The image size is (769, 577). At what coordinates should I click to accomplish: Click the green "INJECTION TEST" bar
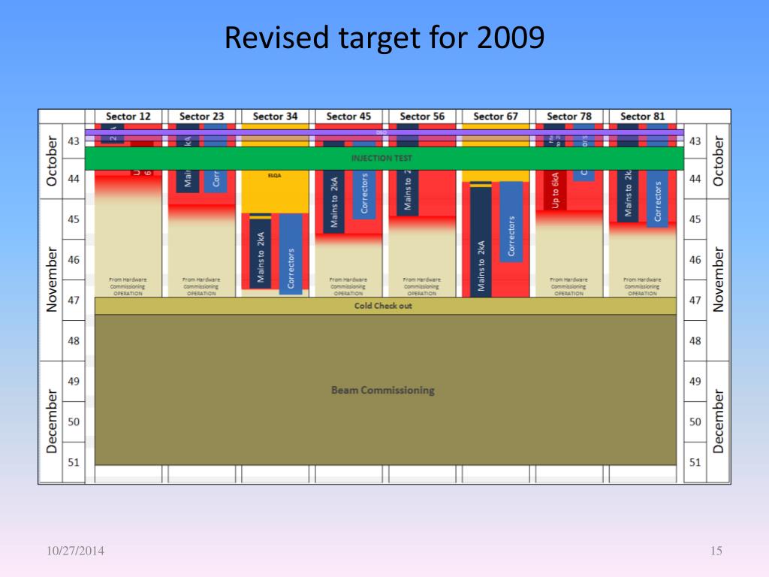384,159
